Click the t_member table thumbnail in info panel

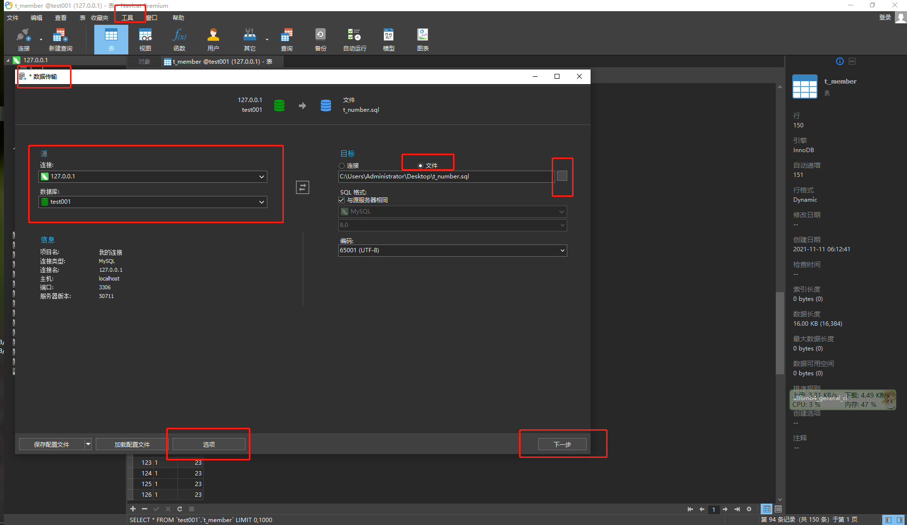804,87
